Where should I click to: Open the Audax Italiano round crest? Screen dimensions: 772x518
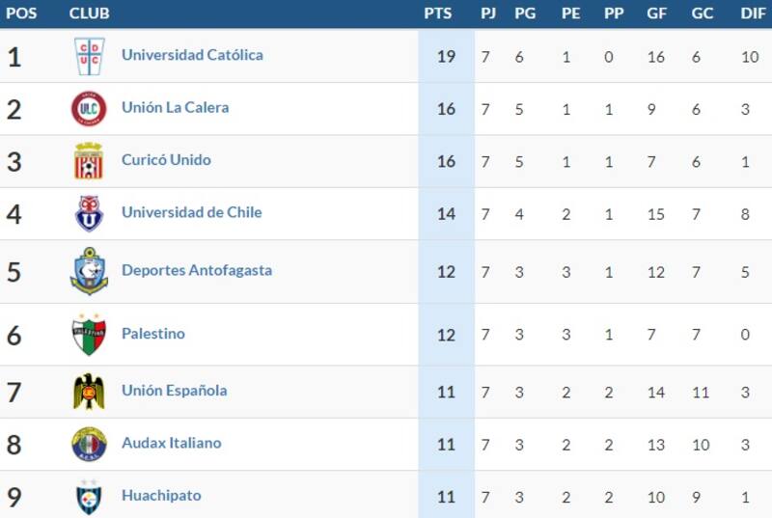click(89, 445)
